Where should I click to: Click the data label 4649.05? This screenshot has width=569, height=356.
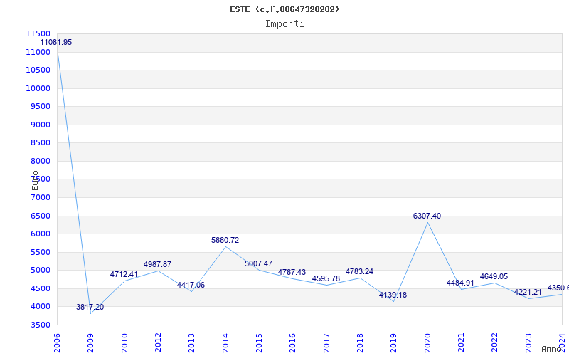tap(494, 276)
